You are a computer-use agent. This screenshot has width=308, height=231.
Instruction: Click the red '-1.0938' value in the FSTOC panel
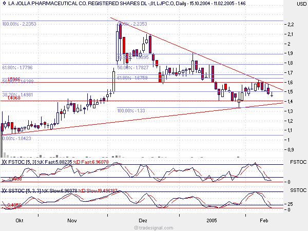(14, 179)
